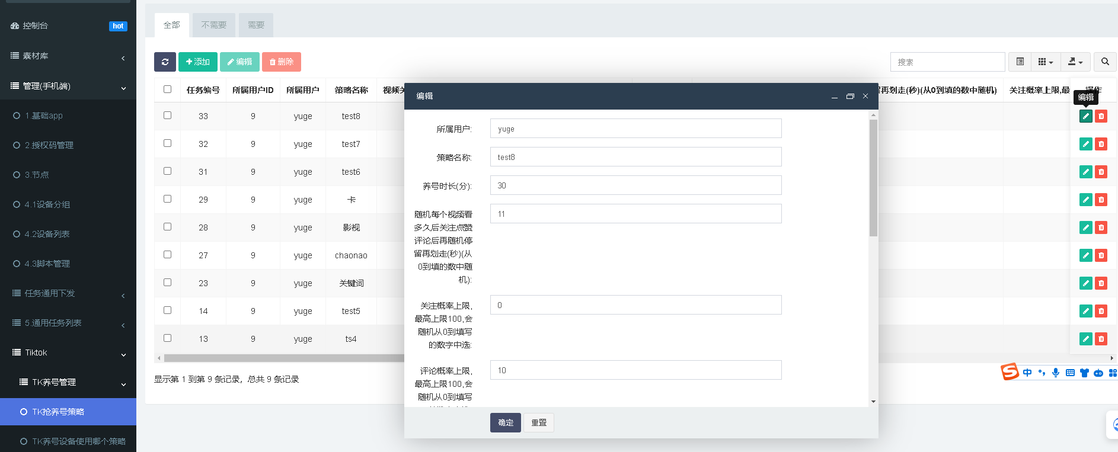This screenshot has height=452, width=1118.
Task: Delete row 23 with red trash icon
Action: click(1101, 283)
